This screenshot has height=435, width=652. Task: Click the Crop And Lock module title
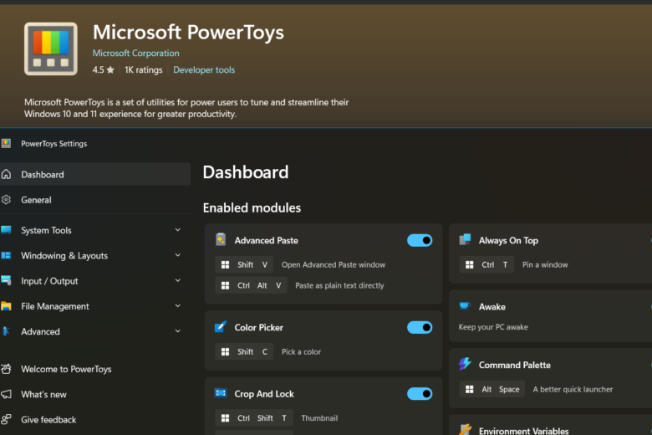(264, 393)
